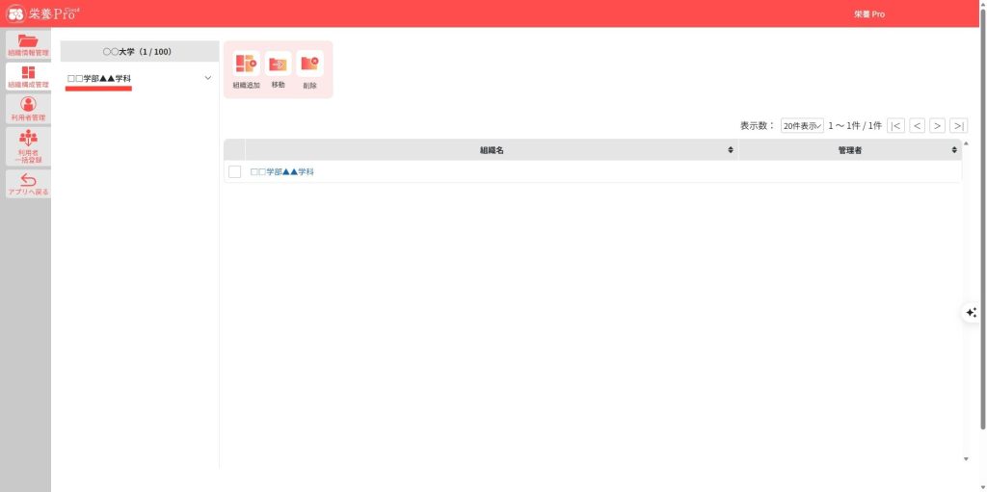This screenshot has height=492, width=987.
Task: Open the 20件表示 display count dropdown
Action: 801,125
